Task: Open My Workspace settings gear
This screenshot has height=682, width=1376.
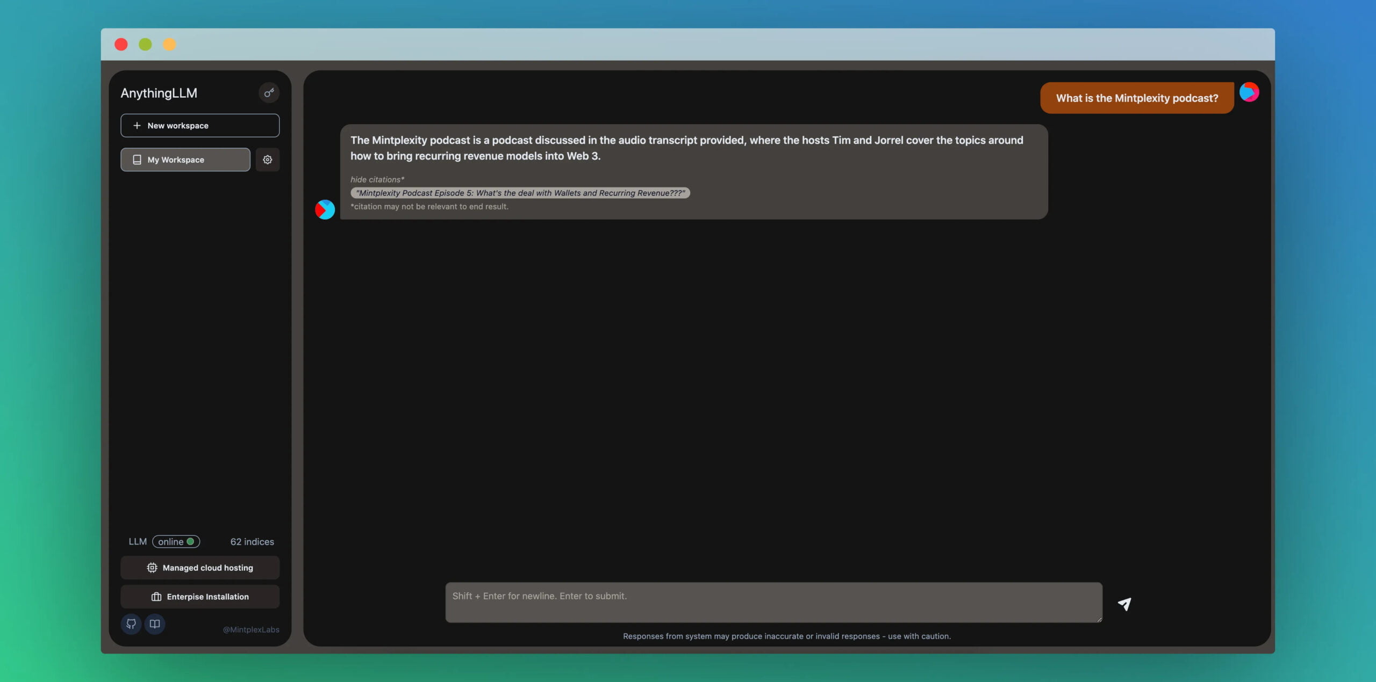Action: click(x=267, y=159)
